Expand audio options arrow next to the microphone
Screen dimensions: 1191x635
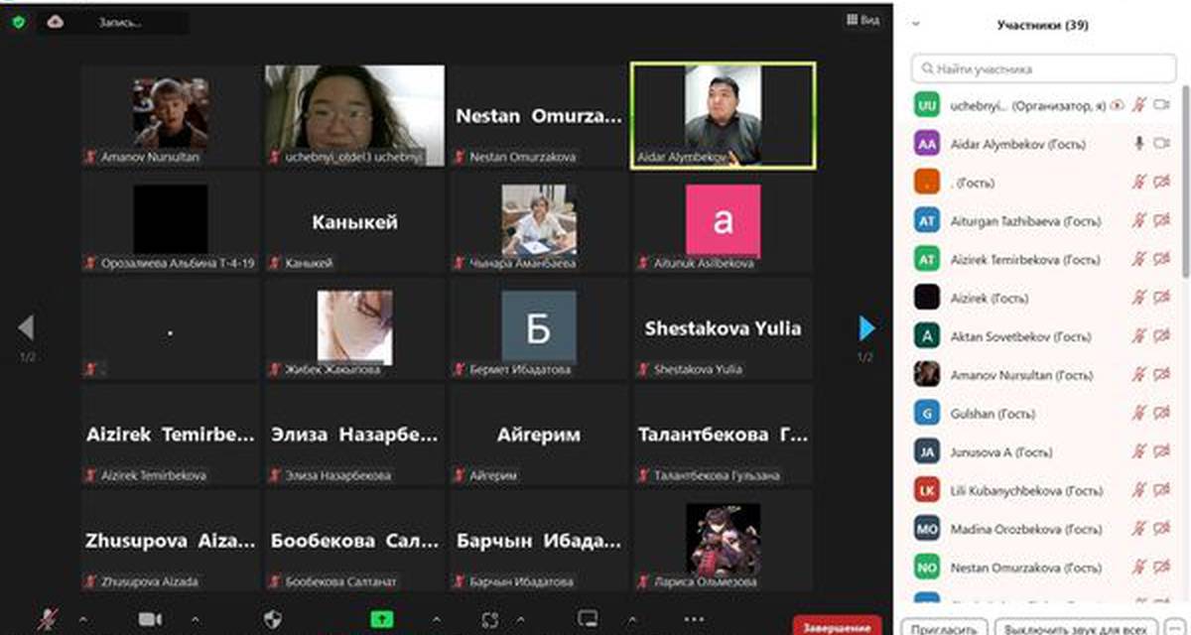click(x=82, y=620)
